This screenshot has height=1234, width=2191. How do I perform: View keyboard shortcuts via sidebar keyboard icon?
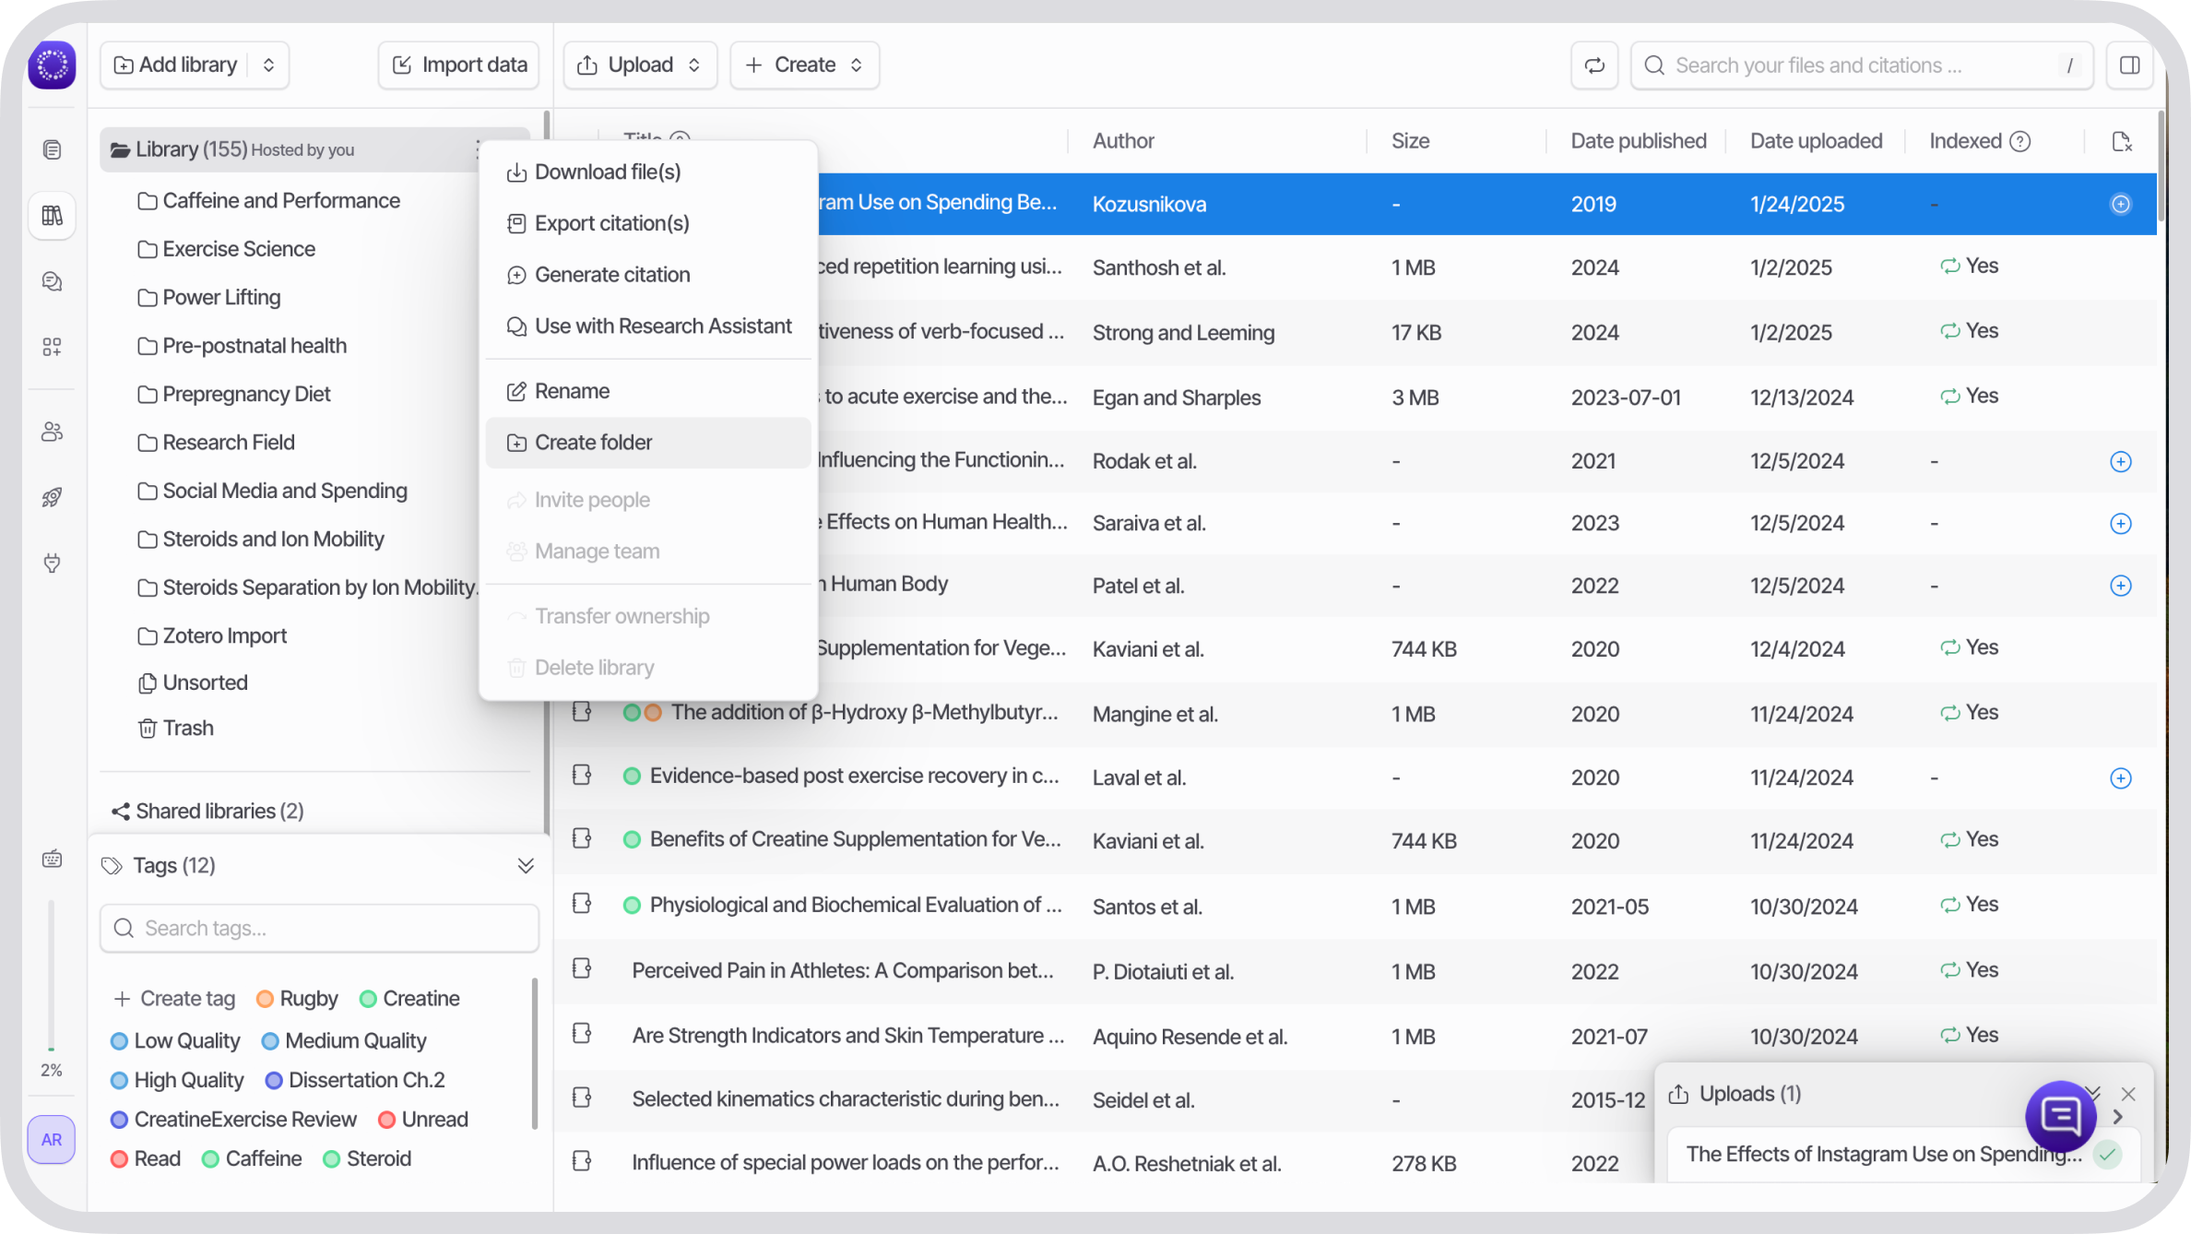(53, 858)
